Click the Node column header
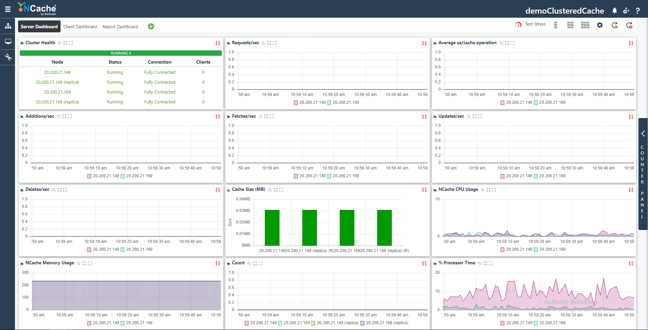648x330 pixels. click(58, 62)
